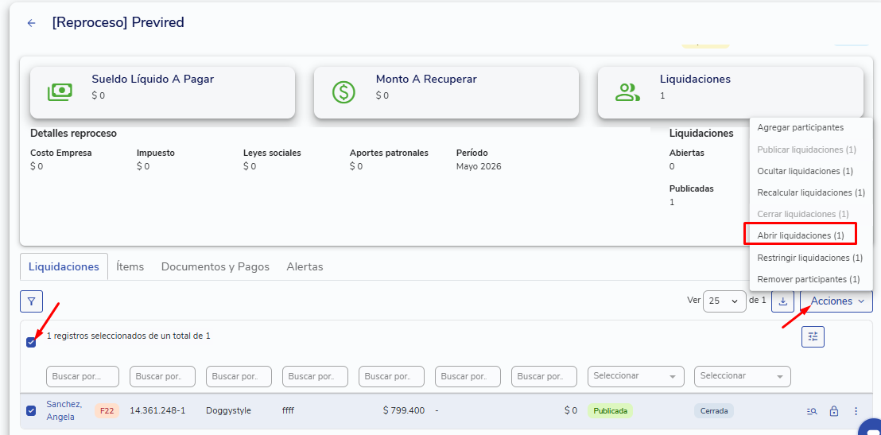Click the Liquidaciones people icon

click(627, 92)
